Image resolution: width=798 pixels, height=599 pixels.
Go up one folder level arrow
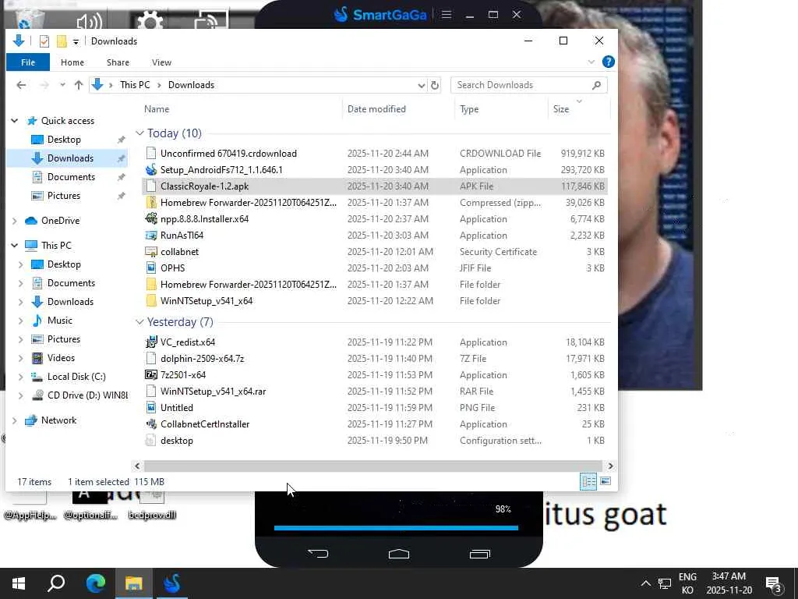pyautogui.click(x=79, y=85)
